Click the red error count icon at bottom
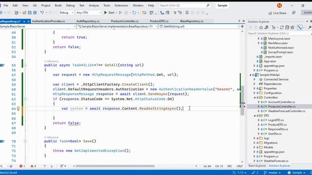312x175 pixels. point(21,166)
